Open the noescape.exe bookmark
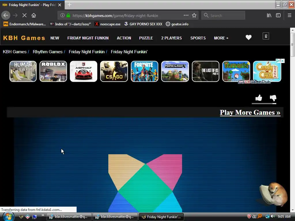This screenshot has height=221, width=295. click(x=108, y=24)
